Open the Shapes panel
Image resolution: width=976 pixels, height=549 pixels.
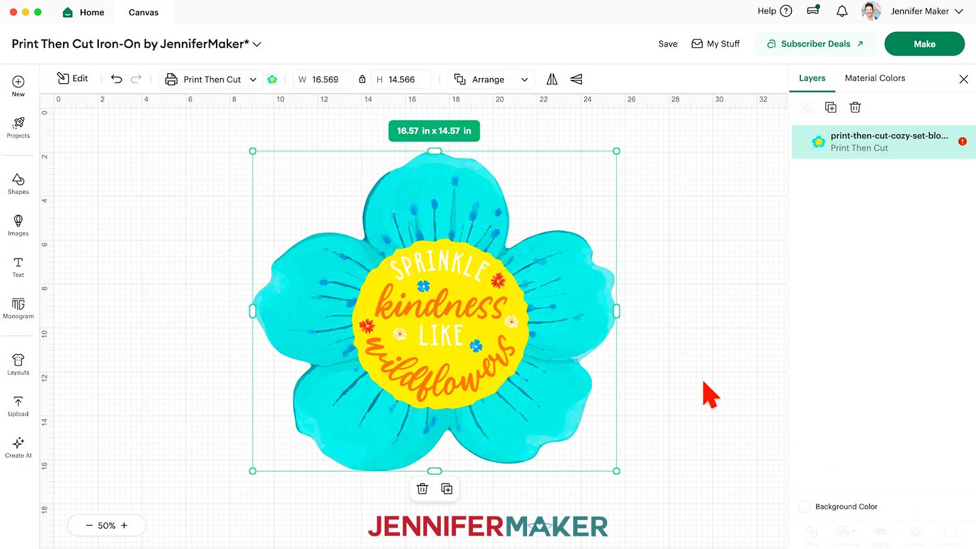point(18,183)
